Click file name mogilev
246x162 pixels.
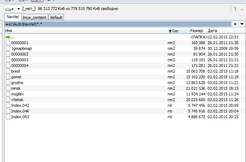click(x=17, y=94)
